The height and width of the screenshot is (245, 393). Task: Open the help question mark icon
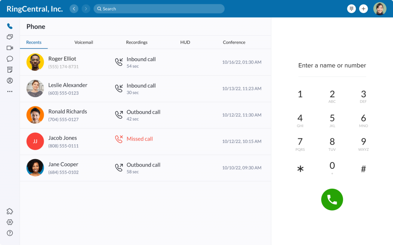click(10, 233)
